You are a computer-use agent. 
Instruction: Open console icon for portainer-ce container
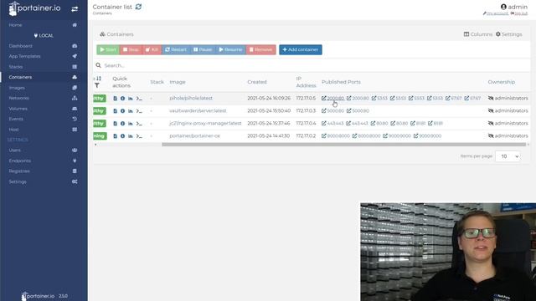139,135
